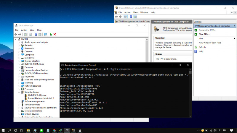
Task: Click red X Uninstall device icon
Action: click(55, 34)
